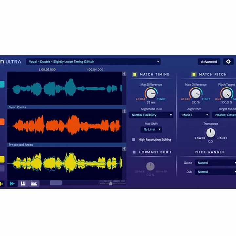This screenshot has width=236, height=236.
Task: Click the 100.0 % pitch target value
Action: pyautogui.click(x=227, y=102)
